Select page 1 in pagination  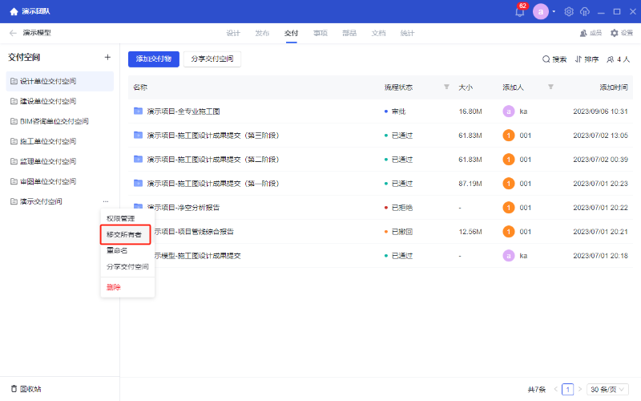tap(567, 389)
